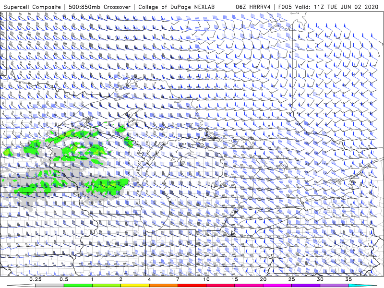Select yellow color bar segment between 2 and 4

coord(135,286)
